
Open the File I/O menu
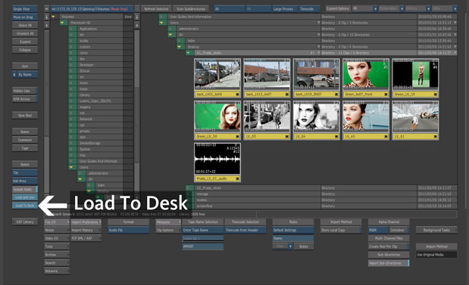(57, 222)
